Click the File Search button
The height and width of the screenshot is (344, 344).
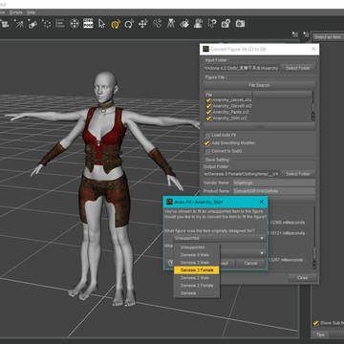259,85
